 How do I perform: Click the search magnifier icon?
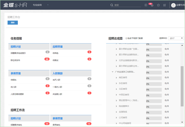pyautogui.click(x=112, y=5)
